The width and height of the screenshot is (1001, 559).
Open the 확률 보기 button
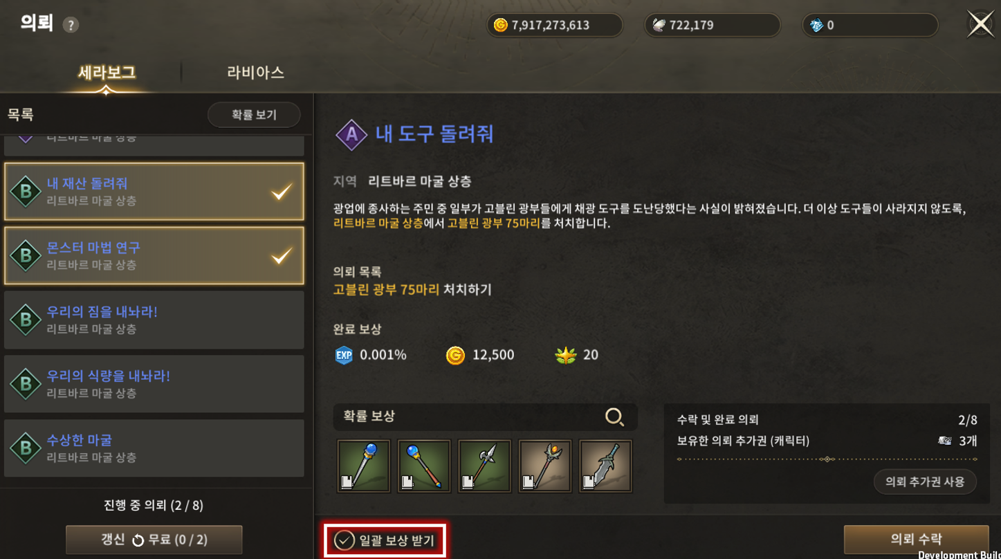coord(254,115)
